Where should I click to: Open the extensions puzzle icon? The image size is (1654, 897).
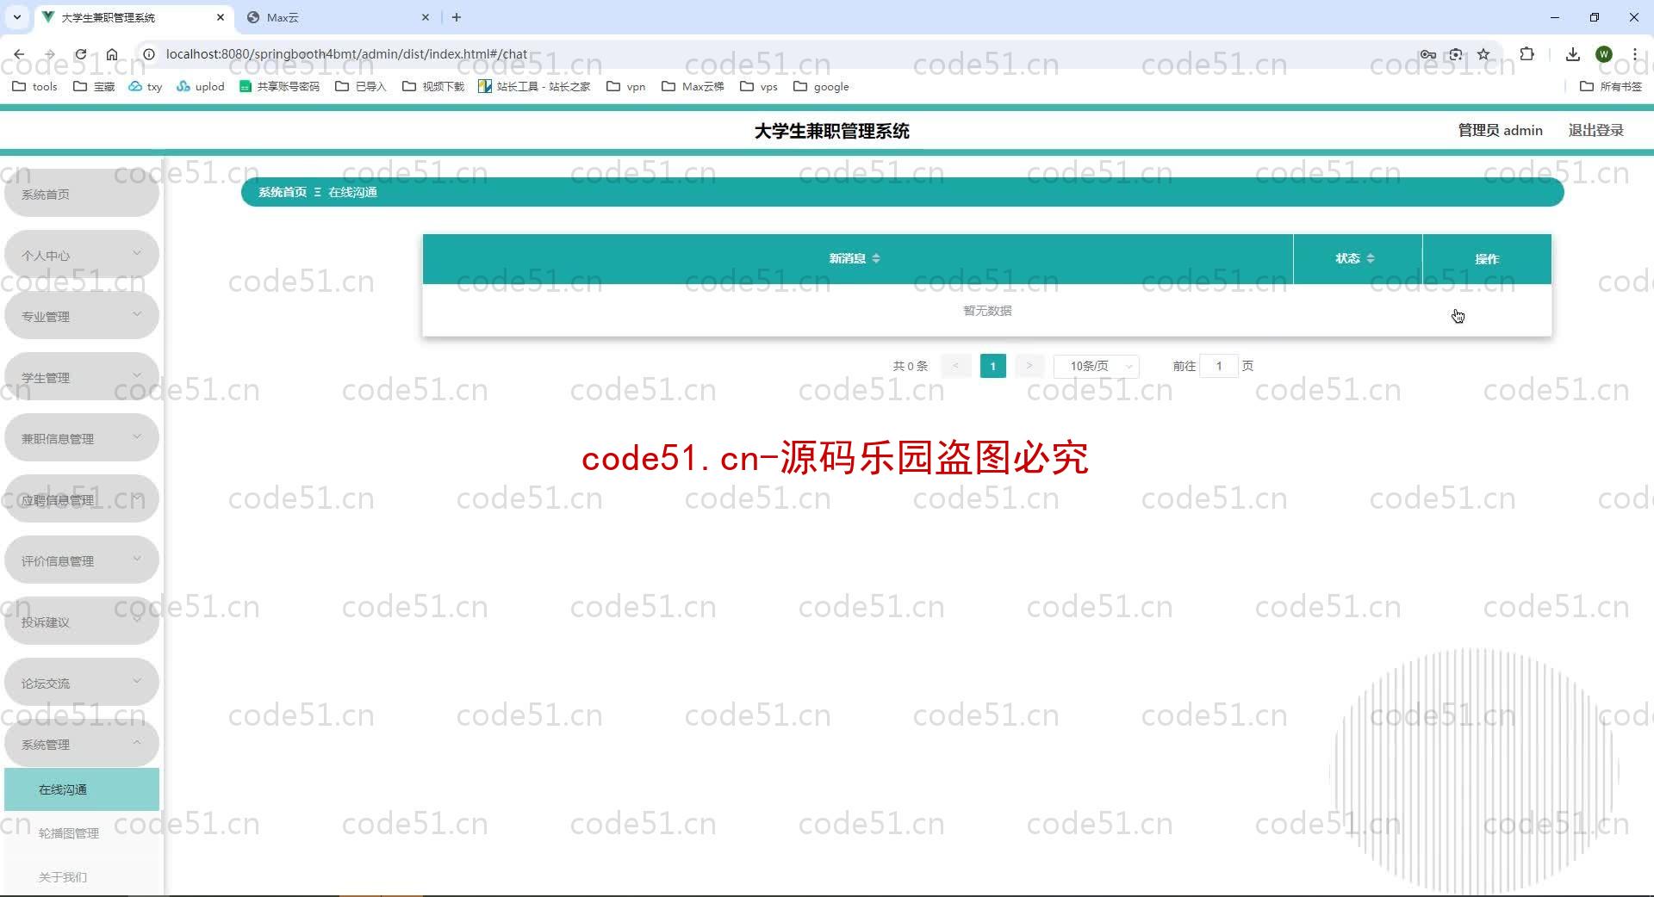pyautogui.click(x=1527, y=54)
